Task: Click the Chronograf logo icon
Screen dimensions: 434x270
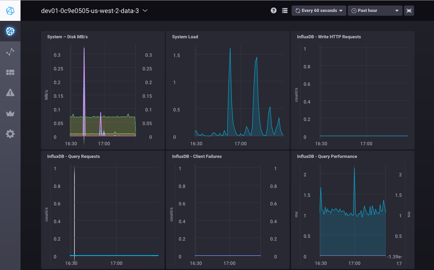Action: [x=10, y=11]
